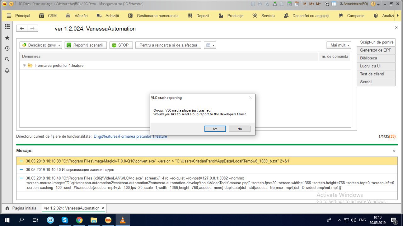The width and height of the screenshot is (403, 226).
Task: Switch to Servicii tab
Action: pyautogui.click(x=376, y=82)
